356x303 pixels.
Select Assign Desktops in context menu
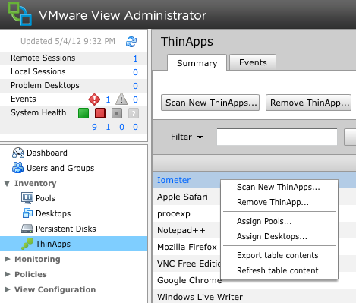[x=272, y=236]
